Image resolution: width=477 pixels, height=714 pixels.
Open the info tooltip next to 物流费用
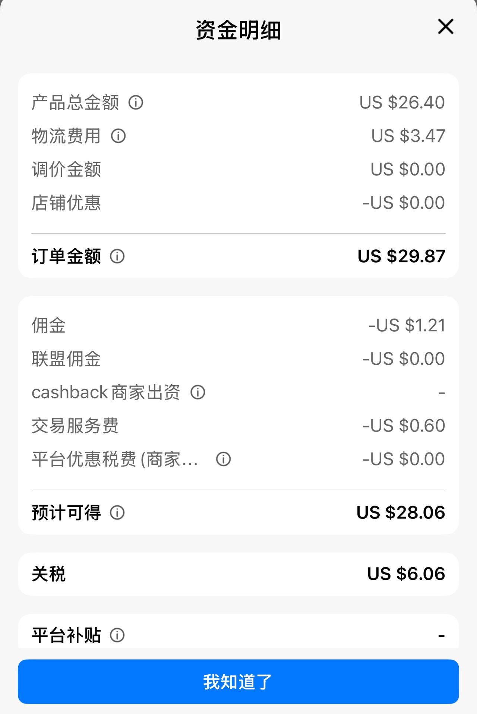click(118, 136)
